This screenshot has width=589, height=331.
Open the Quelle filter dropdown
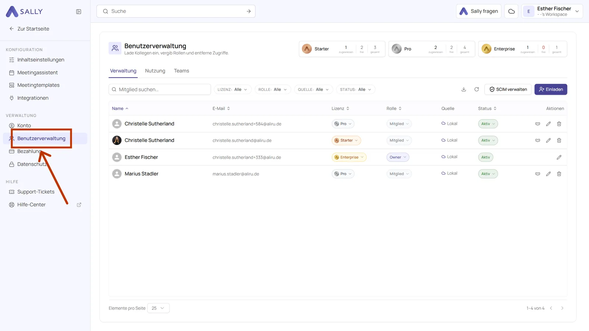coord(314,89)
